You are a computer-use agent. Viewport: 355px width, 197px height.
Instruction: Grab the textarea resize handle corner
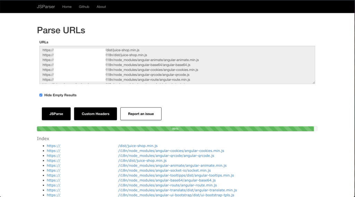tap(313, 83)
